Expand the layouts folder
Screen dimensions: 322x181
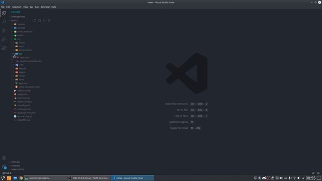22,68
